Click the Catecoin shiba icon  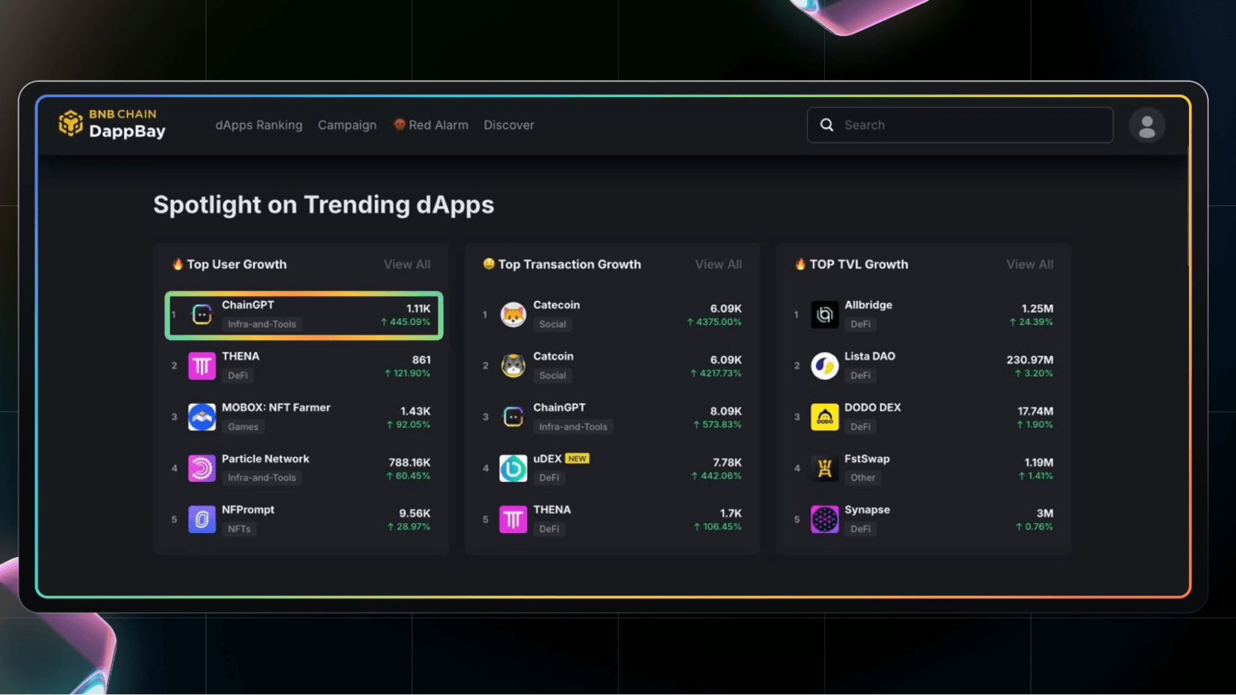click(513, 314)
